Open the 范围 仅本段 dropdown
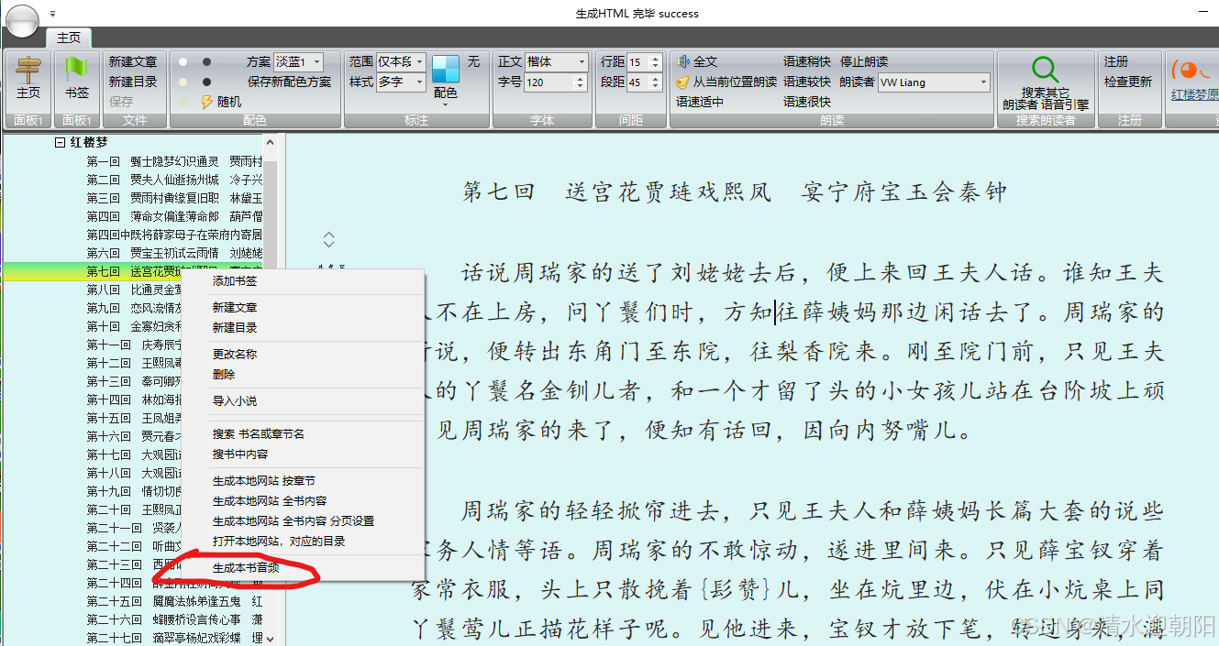1219x646 pixels. click(401, 61)
